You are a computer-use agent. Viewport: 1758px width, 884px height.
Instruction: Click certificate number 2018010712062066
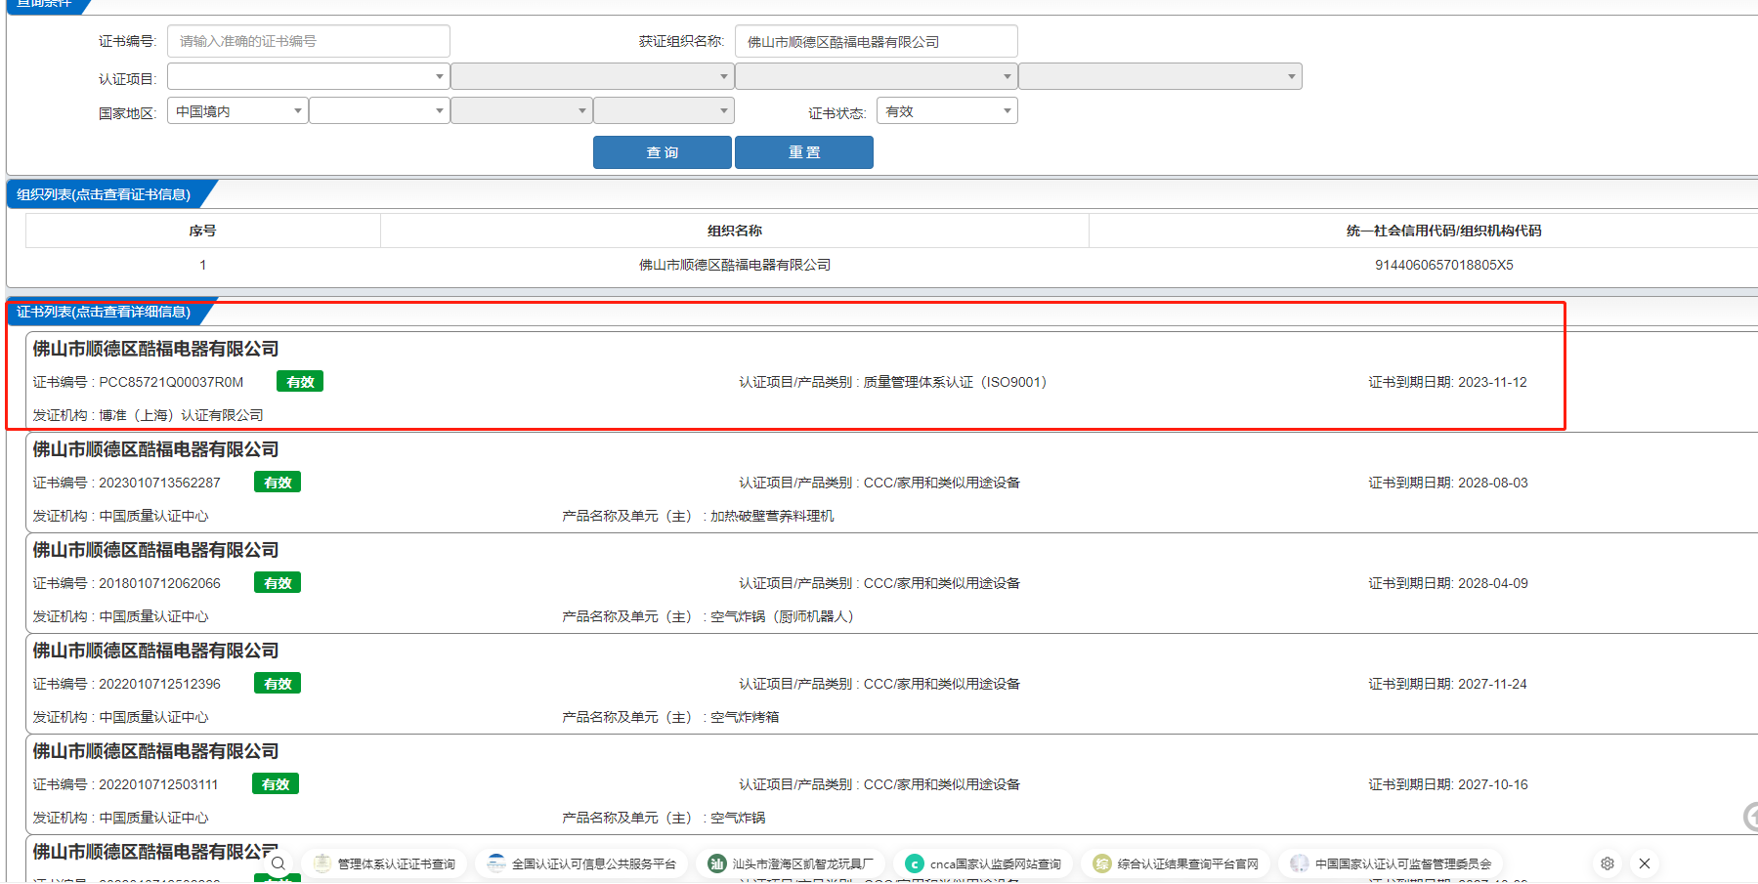point(159,583)
